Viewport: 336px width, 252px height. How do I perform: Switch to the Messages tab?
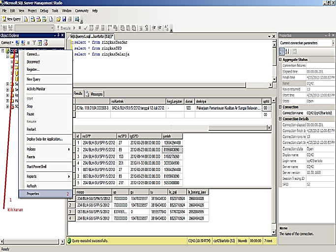tap(94, 94)
